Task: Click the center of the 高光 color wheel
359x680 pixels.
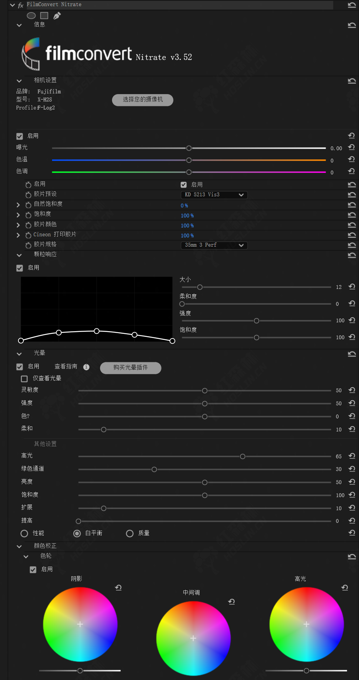Action: coord(306,624)
